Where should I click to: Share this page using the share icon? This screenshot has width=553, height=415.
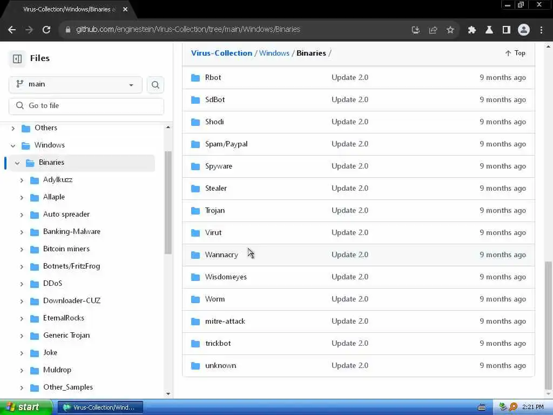[433, 30]
